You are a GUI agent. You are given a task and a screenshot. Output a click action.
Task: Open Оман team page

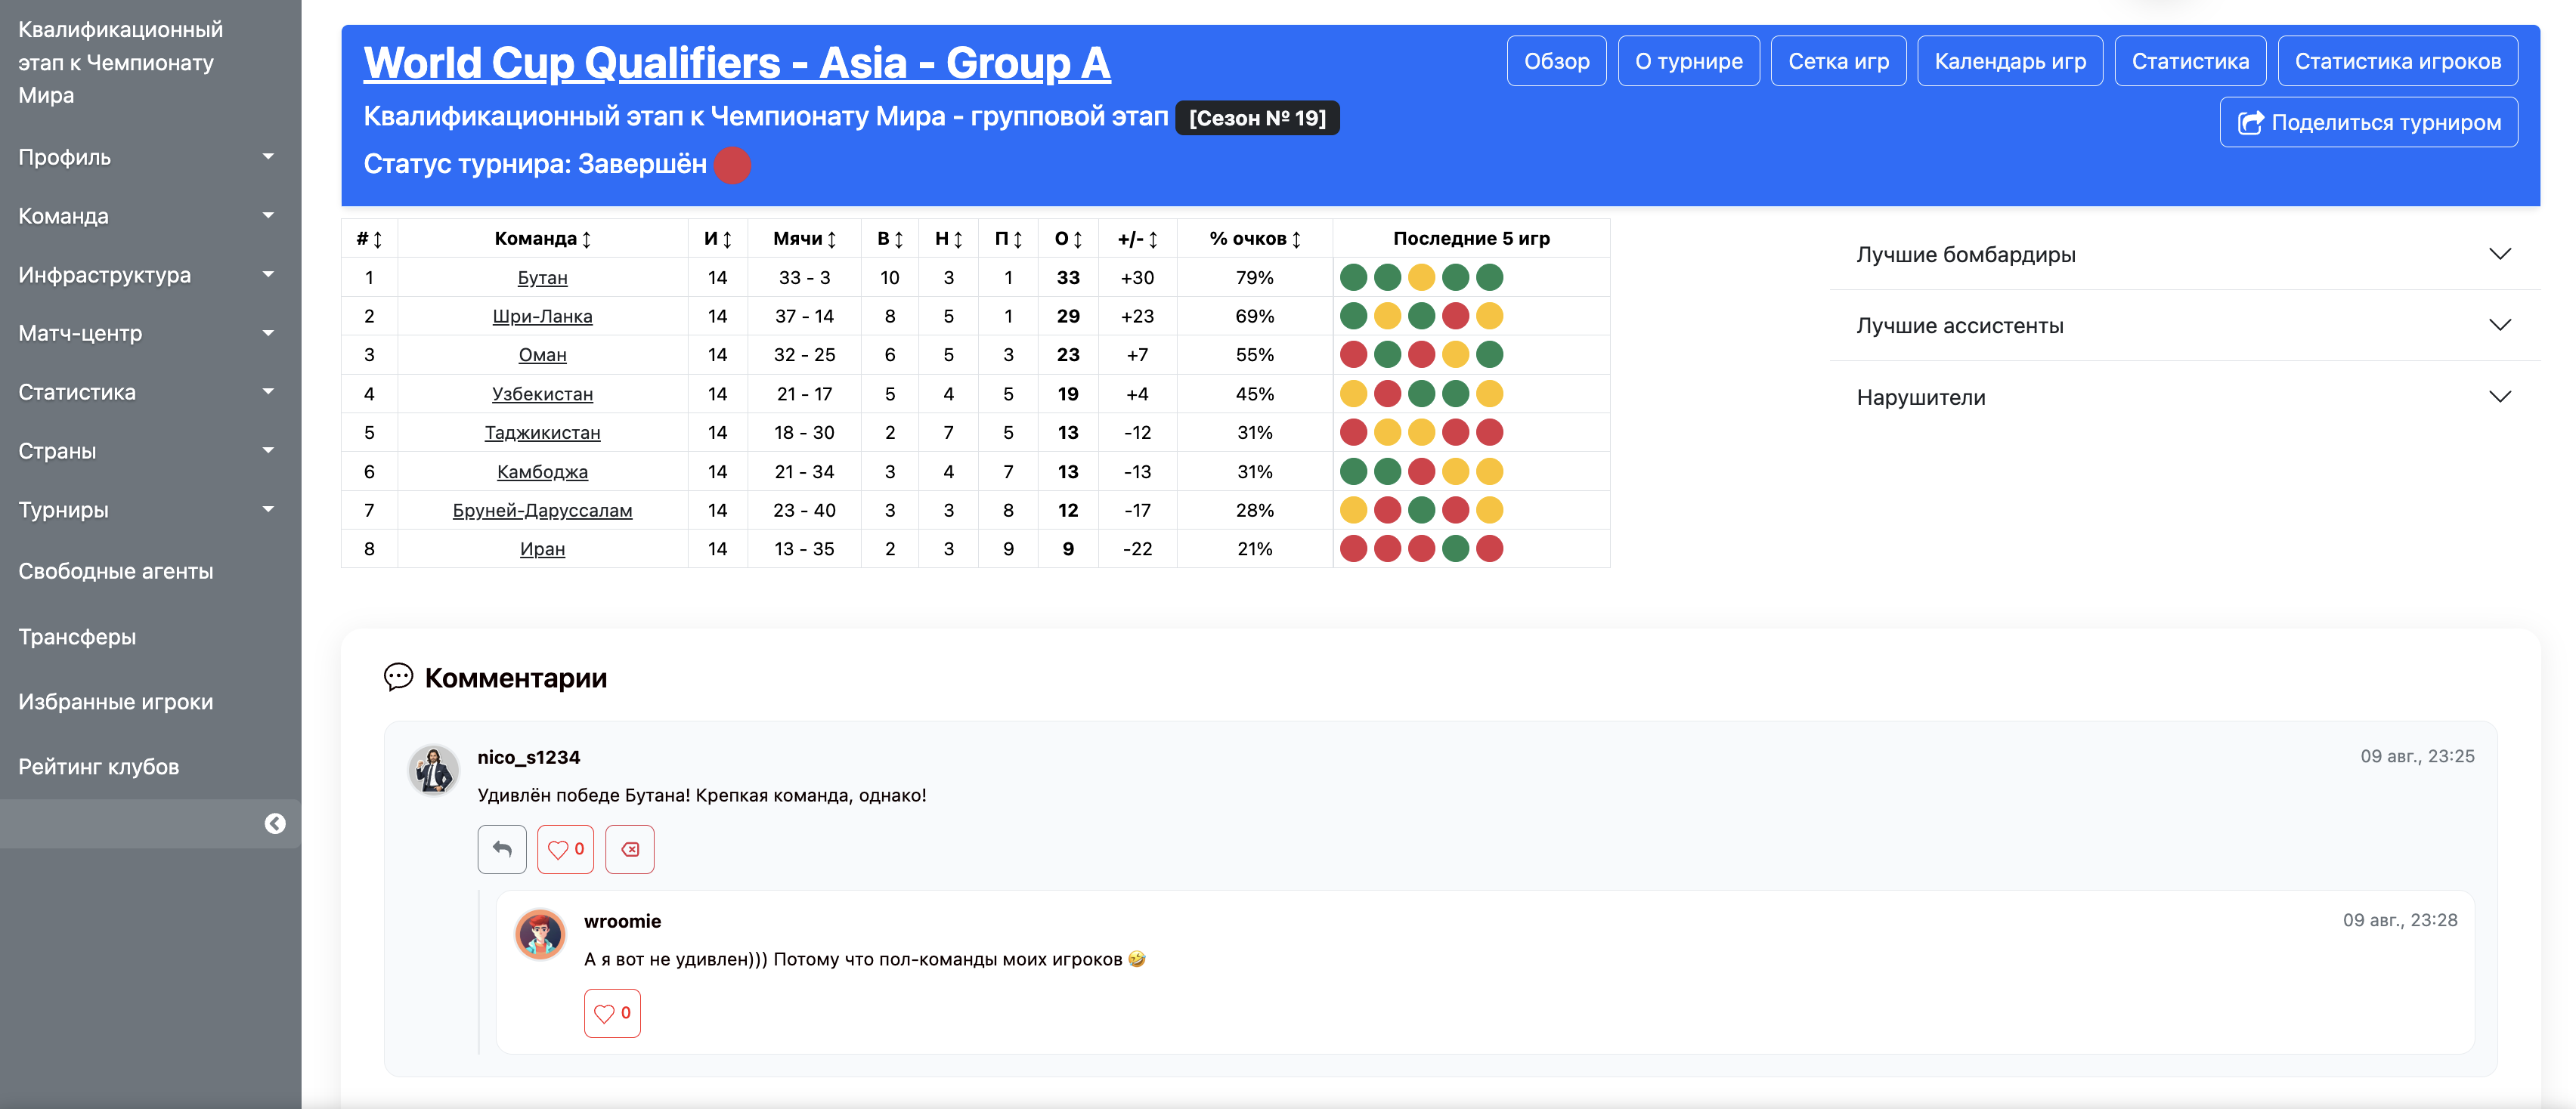542,354
